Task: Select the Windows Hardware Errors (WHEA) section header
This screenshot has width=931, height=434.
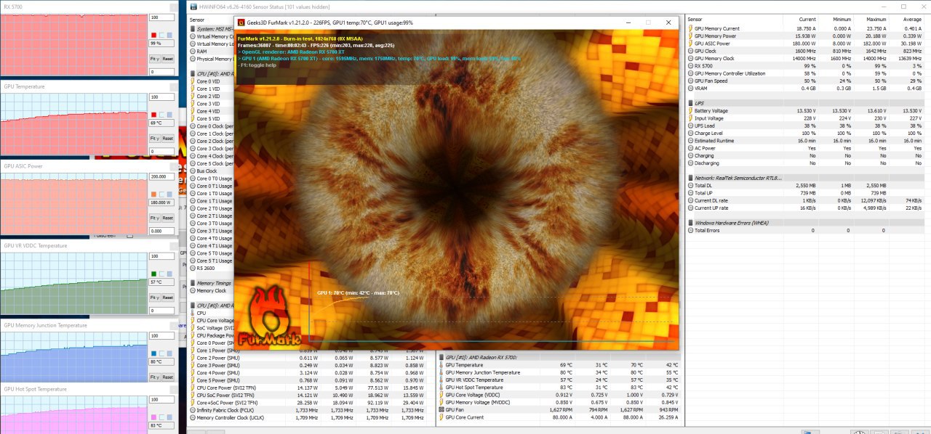Action: click(807, 223)
